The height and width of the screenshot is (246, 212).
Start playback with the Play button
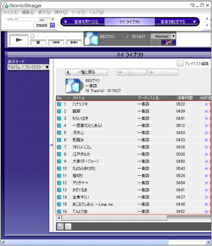pos(19,40)
